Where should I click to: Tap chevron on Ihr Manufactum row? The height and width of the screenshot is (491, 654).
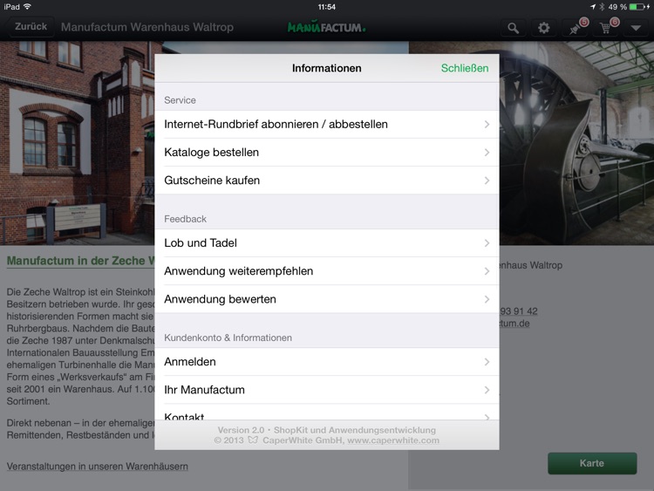click(x=487, y=390)
